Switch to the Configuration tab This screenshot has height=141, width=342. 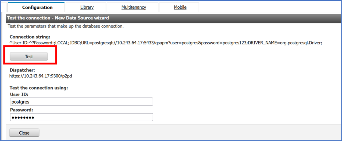(x=37, y=7)
